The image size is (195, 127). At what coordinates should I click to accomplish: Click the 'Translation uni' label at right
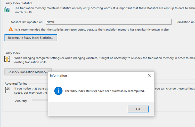[x=185, y=22]
